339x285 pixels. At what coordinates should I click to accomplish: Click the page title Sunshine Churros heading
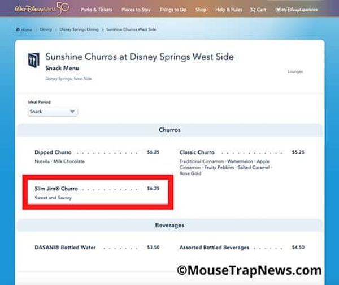140,57
